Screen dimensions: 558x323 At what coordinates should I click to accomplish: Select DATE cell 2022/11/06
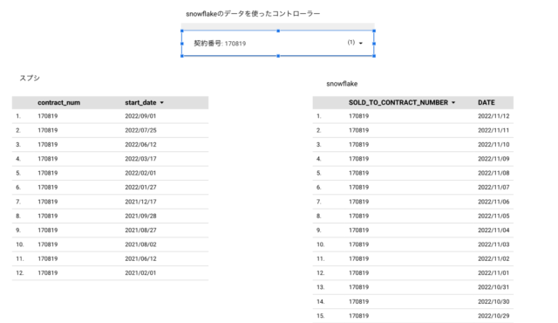point(493,202)
